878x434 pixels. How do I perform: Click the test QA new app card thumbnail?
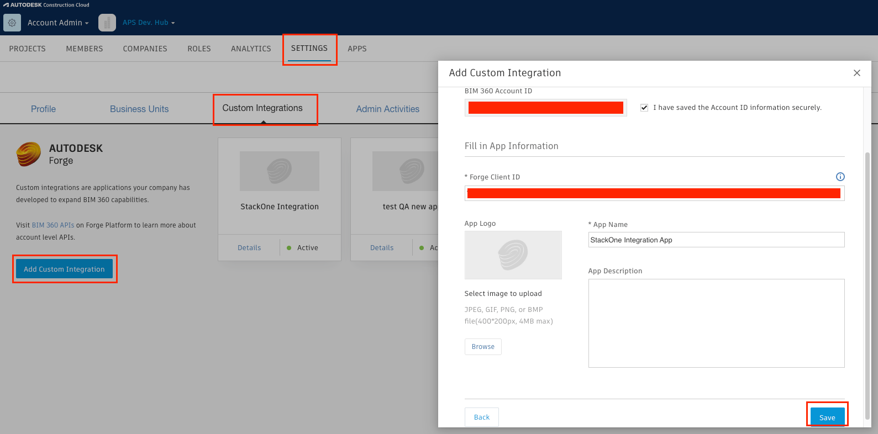click(405, 171)
